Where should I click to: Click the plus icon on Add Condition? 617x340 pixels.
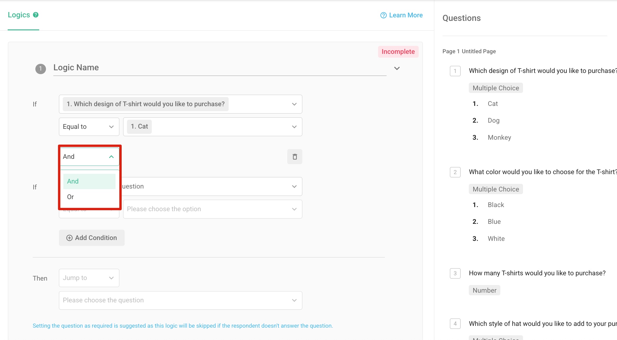point(70,238)
